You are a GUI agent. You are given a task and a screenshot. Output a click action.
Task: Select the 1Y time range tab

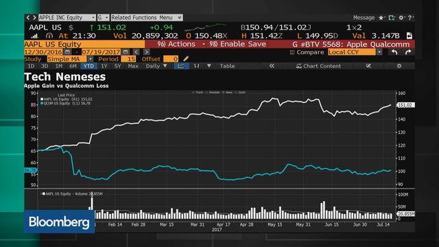pyautogui.click(x=104, y=66)
